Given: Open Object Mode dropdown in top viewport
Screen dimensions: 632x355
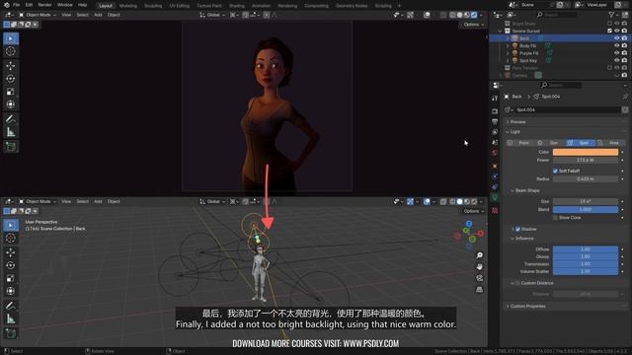Looking at the screenshot, I should tap(38, 15).
